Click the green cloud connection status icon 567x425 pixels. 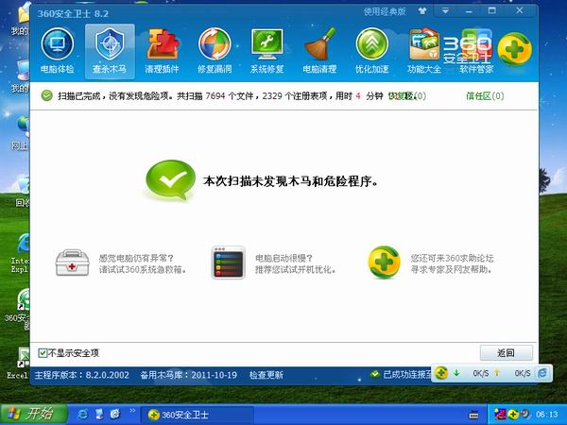(375, 374)
